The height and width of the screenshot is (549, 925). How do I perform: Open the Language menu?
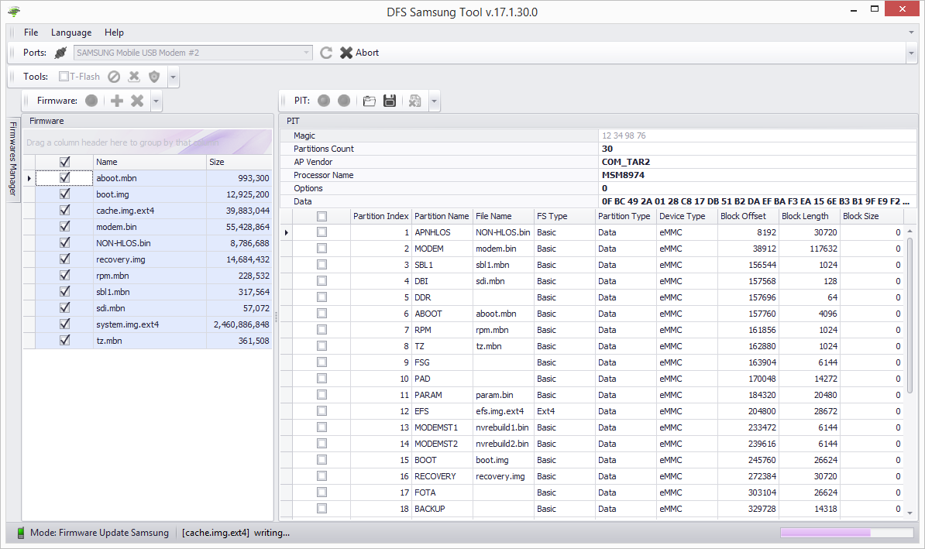(x=71, y=33)
